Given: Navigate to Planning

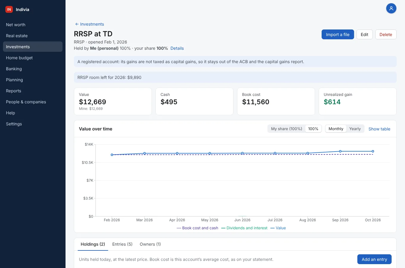Looking at the screenshot, I should (x=33, y=80).
